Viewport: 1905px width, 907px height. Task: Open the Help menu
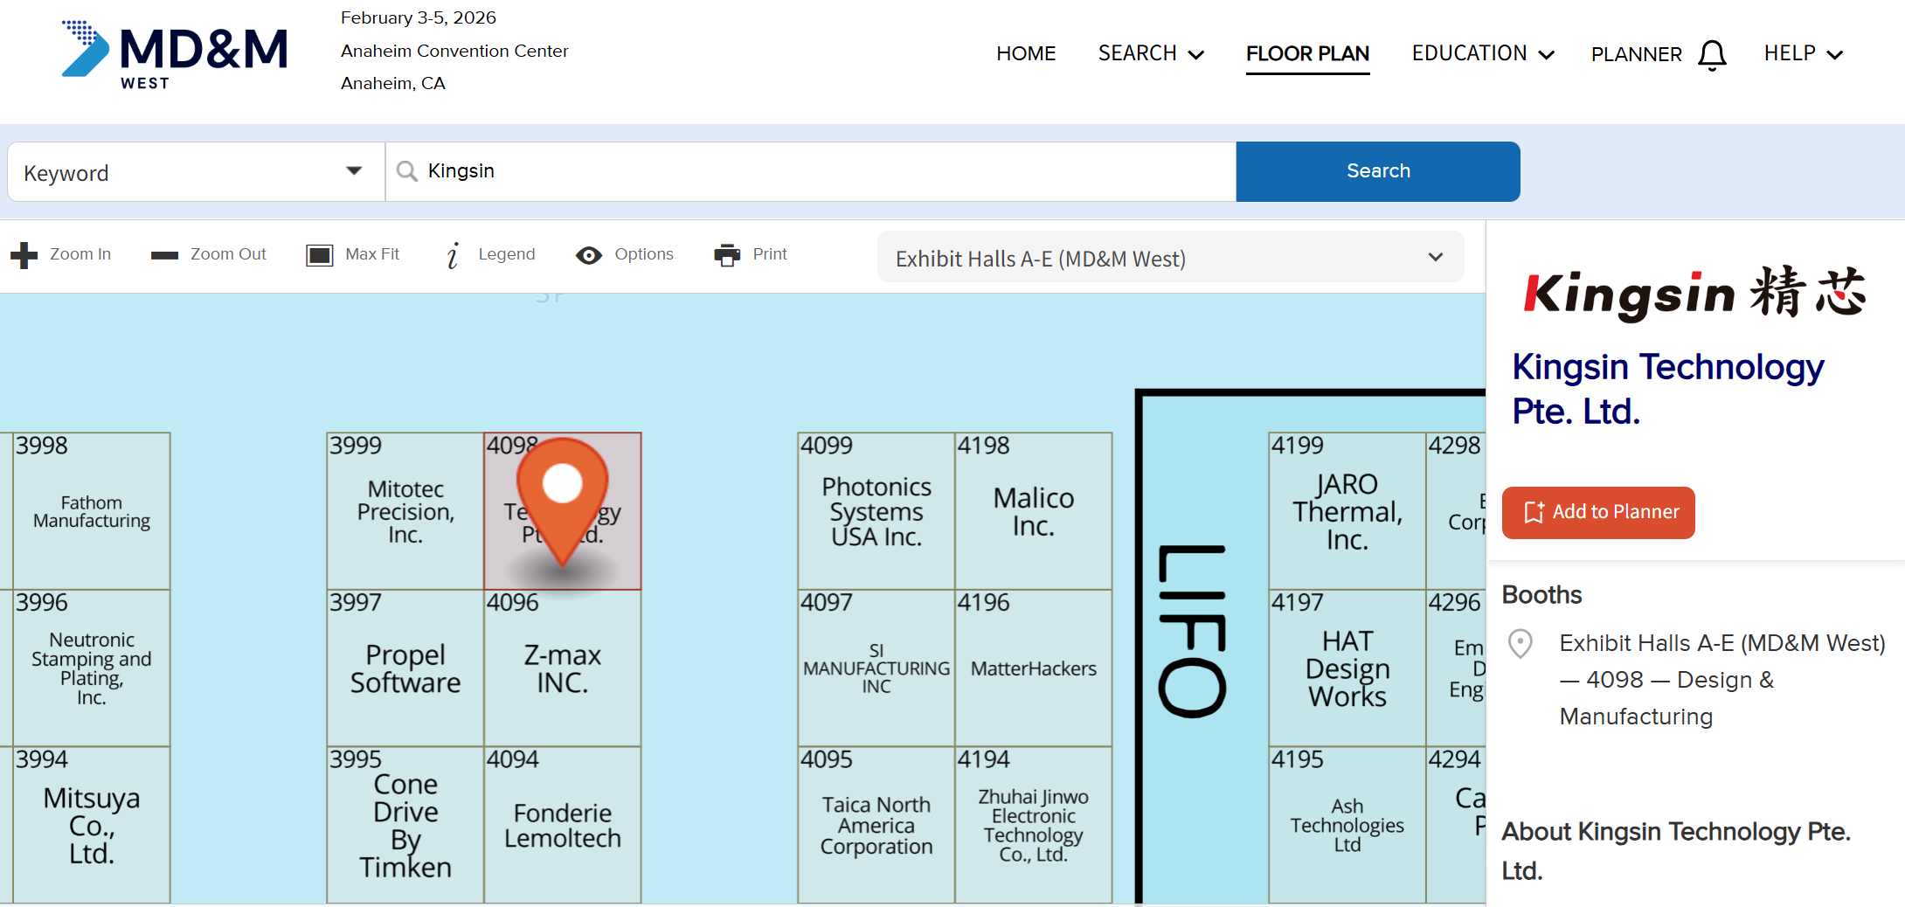coord(1803,54)
